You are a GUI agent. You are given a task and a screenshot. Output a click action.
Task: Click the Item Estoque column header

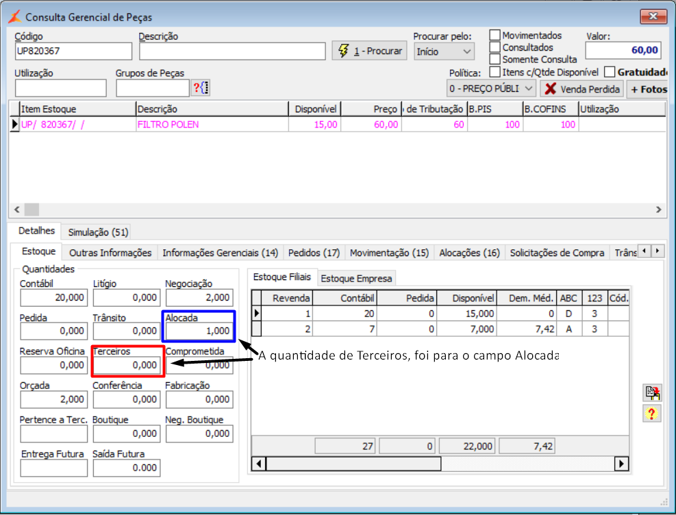point(77,109)
